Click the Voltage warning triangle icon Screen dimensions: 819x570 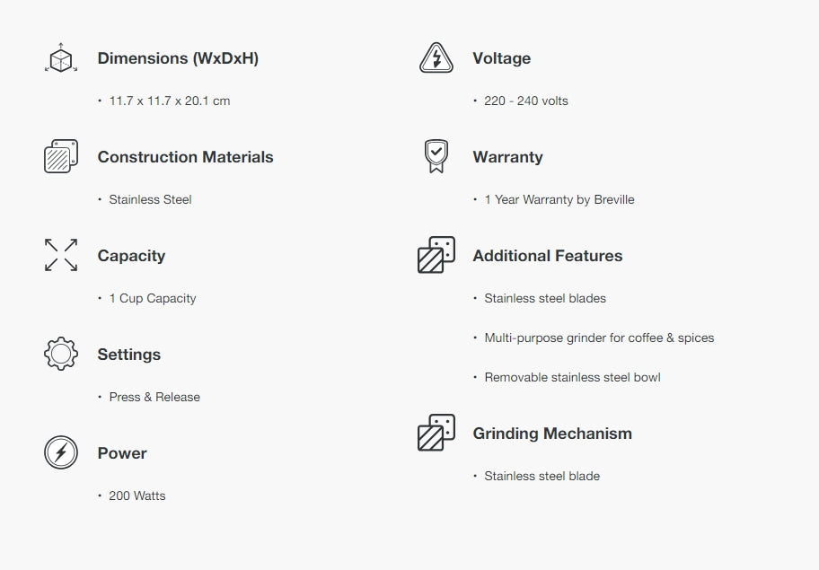(x=436, y=58)
